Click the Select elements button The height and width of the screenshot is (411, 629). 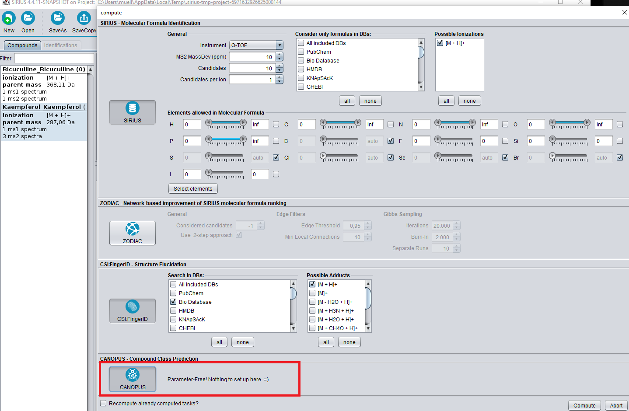[x=193, y=188]
